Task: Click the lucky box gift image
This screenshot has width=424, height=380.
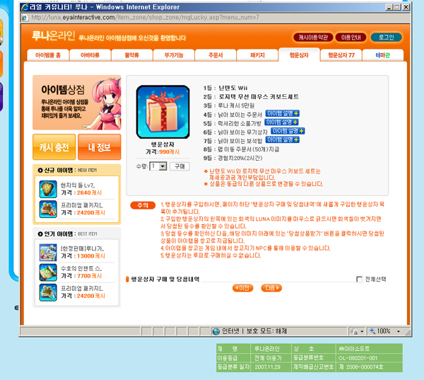Action: coord(163,112)
